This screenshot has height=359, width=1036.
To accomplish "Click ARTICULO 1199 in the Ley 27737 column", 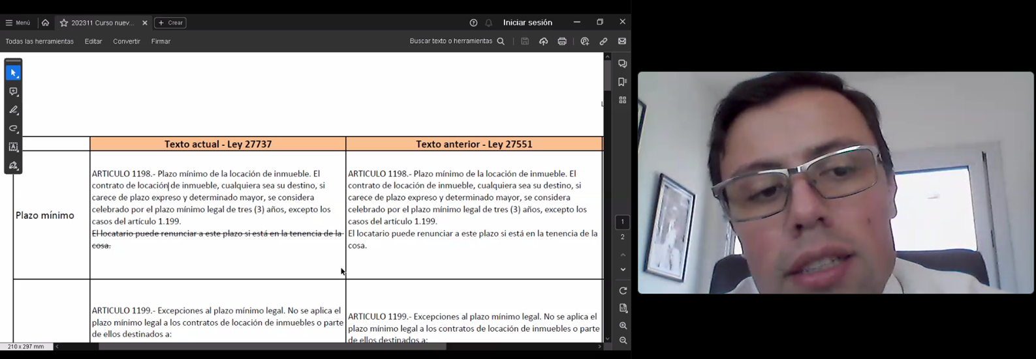I will [x=123, y=311].
